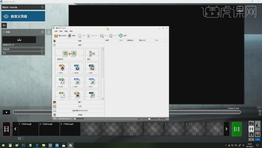Choose the FLAC audio format icon

pyautogui.click(x=62, y=83)
